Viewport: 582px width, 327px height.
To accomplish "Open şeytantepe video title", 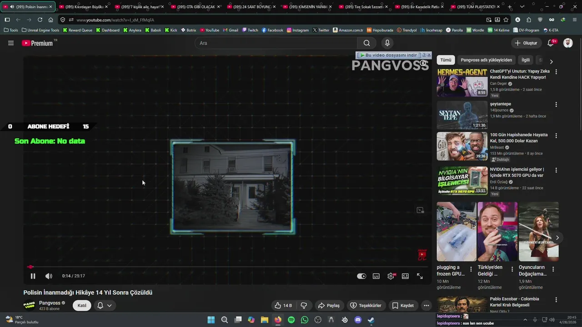I will [500, 104].
